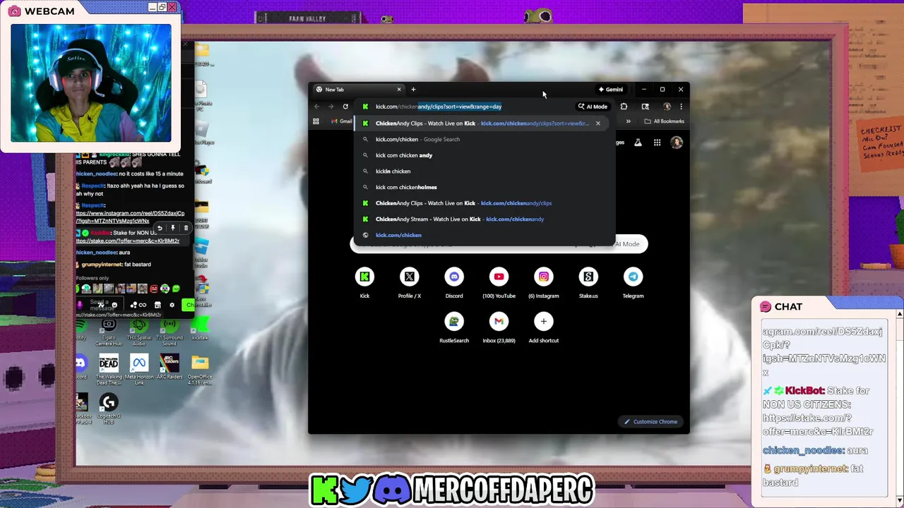Image resolution: width=904 pixels, height=508 pixels.
Task: Open the Instagram reel link in chat
Action: click(x=130, y=217)
